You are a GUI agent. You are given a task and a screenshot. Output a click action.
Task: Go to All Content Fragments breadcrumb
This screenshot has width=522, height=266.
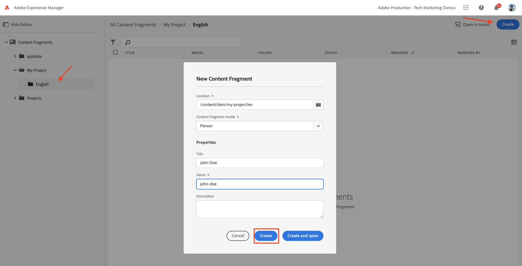(133, 25)
